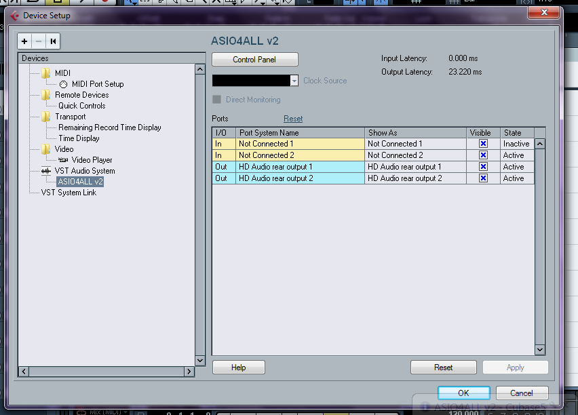578x415 pixels.
Task: Select Remaining Record Time Display
Action: (110, 127)
